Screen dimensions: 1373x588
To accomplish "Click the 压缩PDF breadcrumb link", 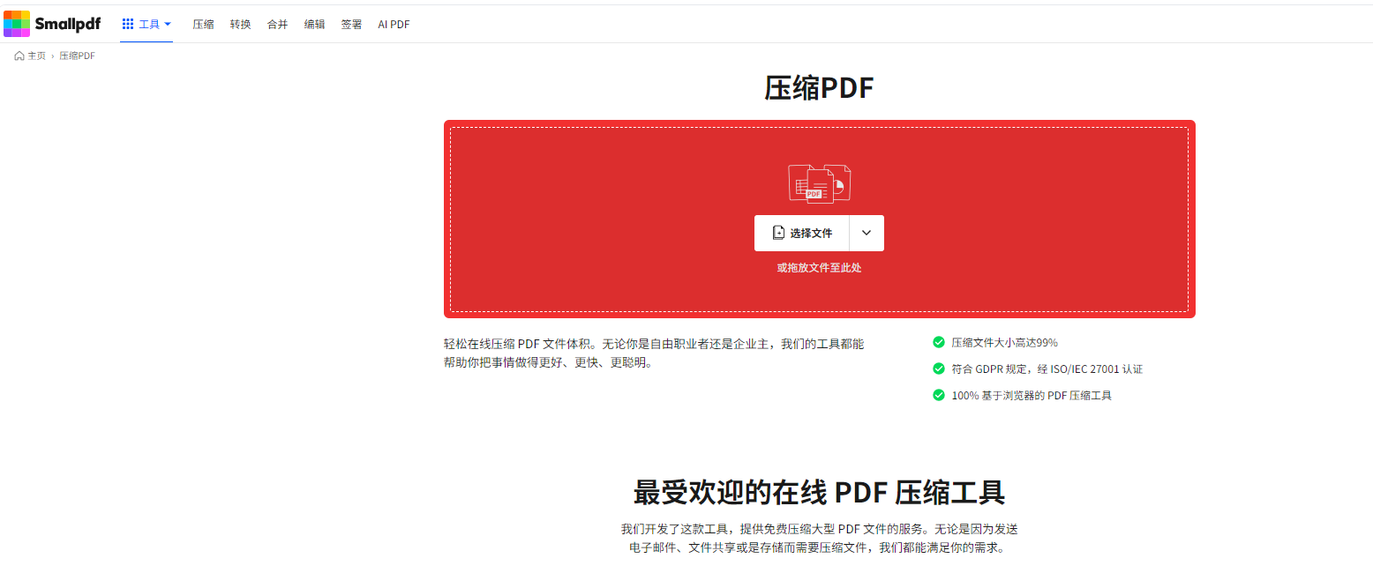I will (77, 56).
